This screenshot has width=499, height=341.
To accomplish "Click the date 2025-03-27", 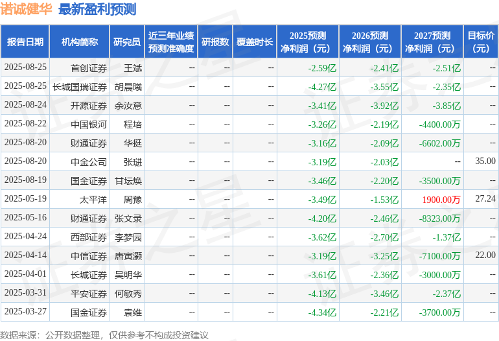I will [25, 311].
